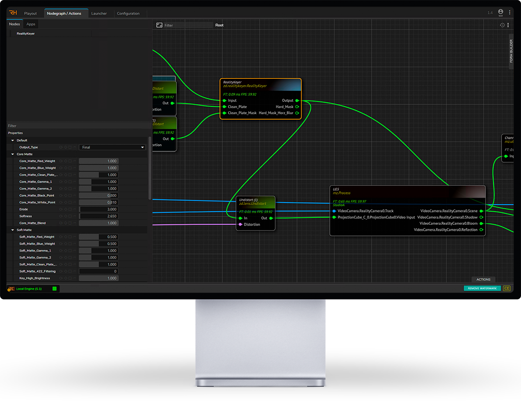
Task: Click the Local Engine (5.1) status text
Action: pyautogui.click(x=29, y=289)
